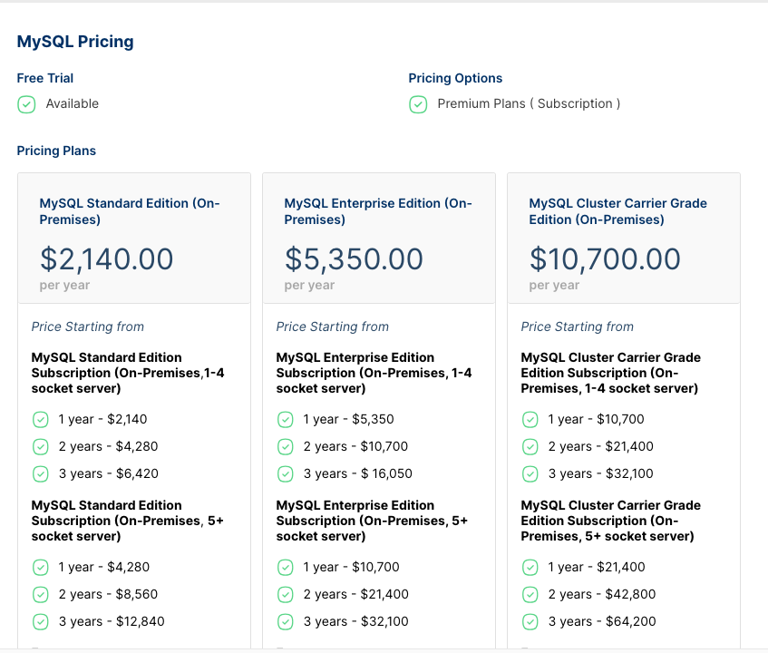Viewport: 768px width, 653px height.
Task: Click check icon next to 2 years - $8,560
Action: tap(40, 595)
